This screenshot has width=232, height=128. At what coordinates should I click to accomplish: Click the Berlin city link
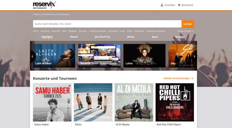(x=36, y=31)
